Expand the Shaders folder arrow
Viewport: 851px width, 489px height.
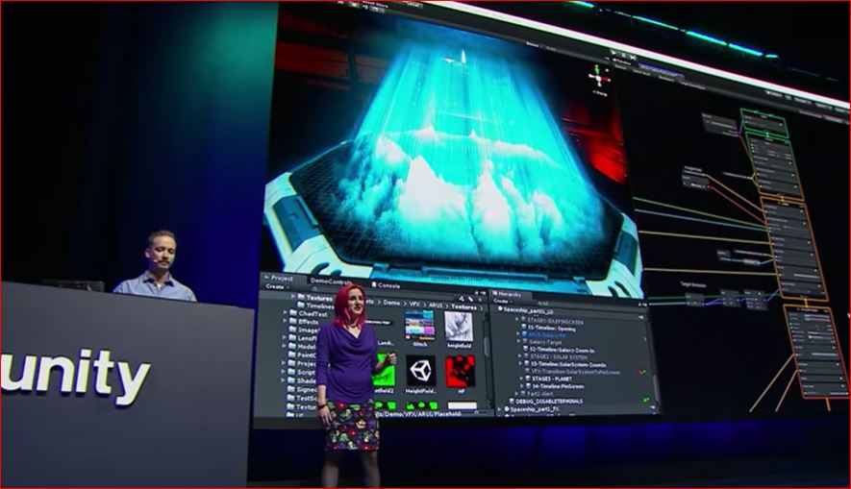coord(285,380)
